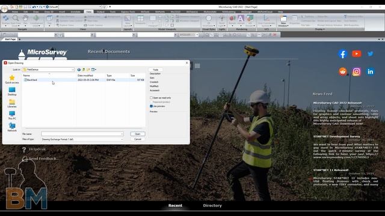Expand the File name history dropdown
This screenshot has height=216, width=385.
click(x=122, y=134)
